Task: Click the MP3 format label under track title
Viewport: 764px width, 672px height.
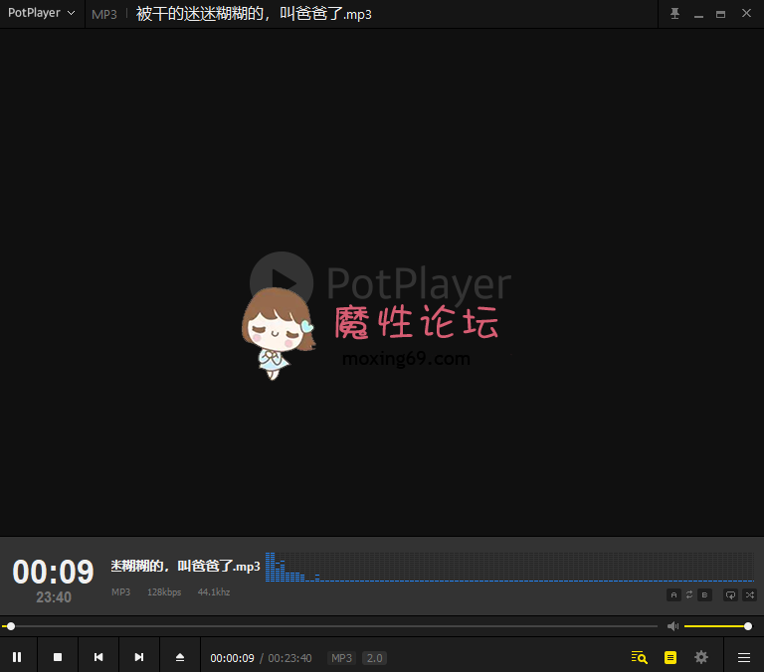Action: 120,592
